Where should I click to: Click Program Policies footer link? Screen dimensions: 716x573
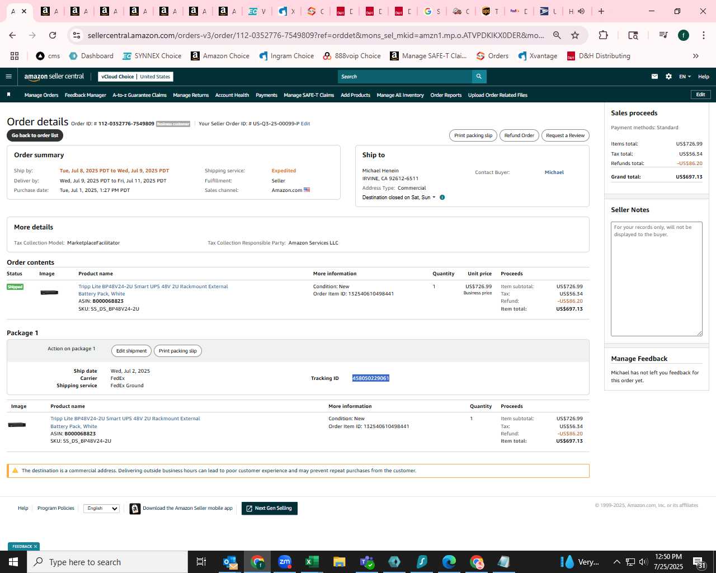(56, 508)
